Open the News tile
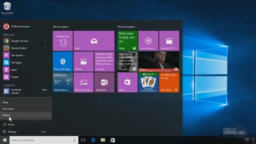This screenshot has height=144, width=256. point(159,62)
